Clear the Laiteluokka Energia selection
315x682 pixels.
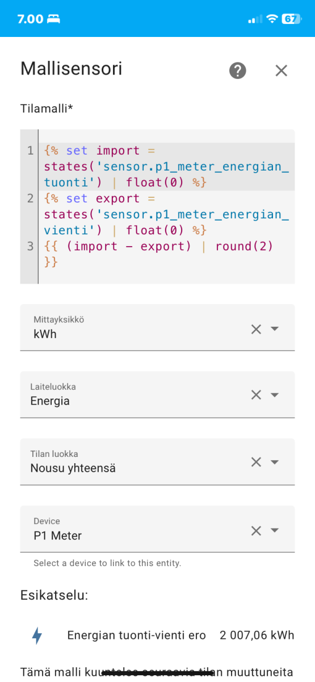click(256, 395)
